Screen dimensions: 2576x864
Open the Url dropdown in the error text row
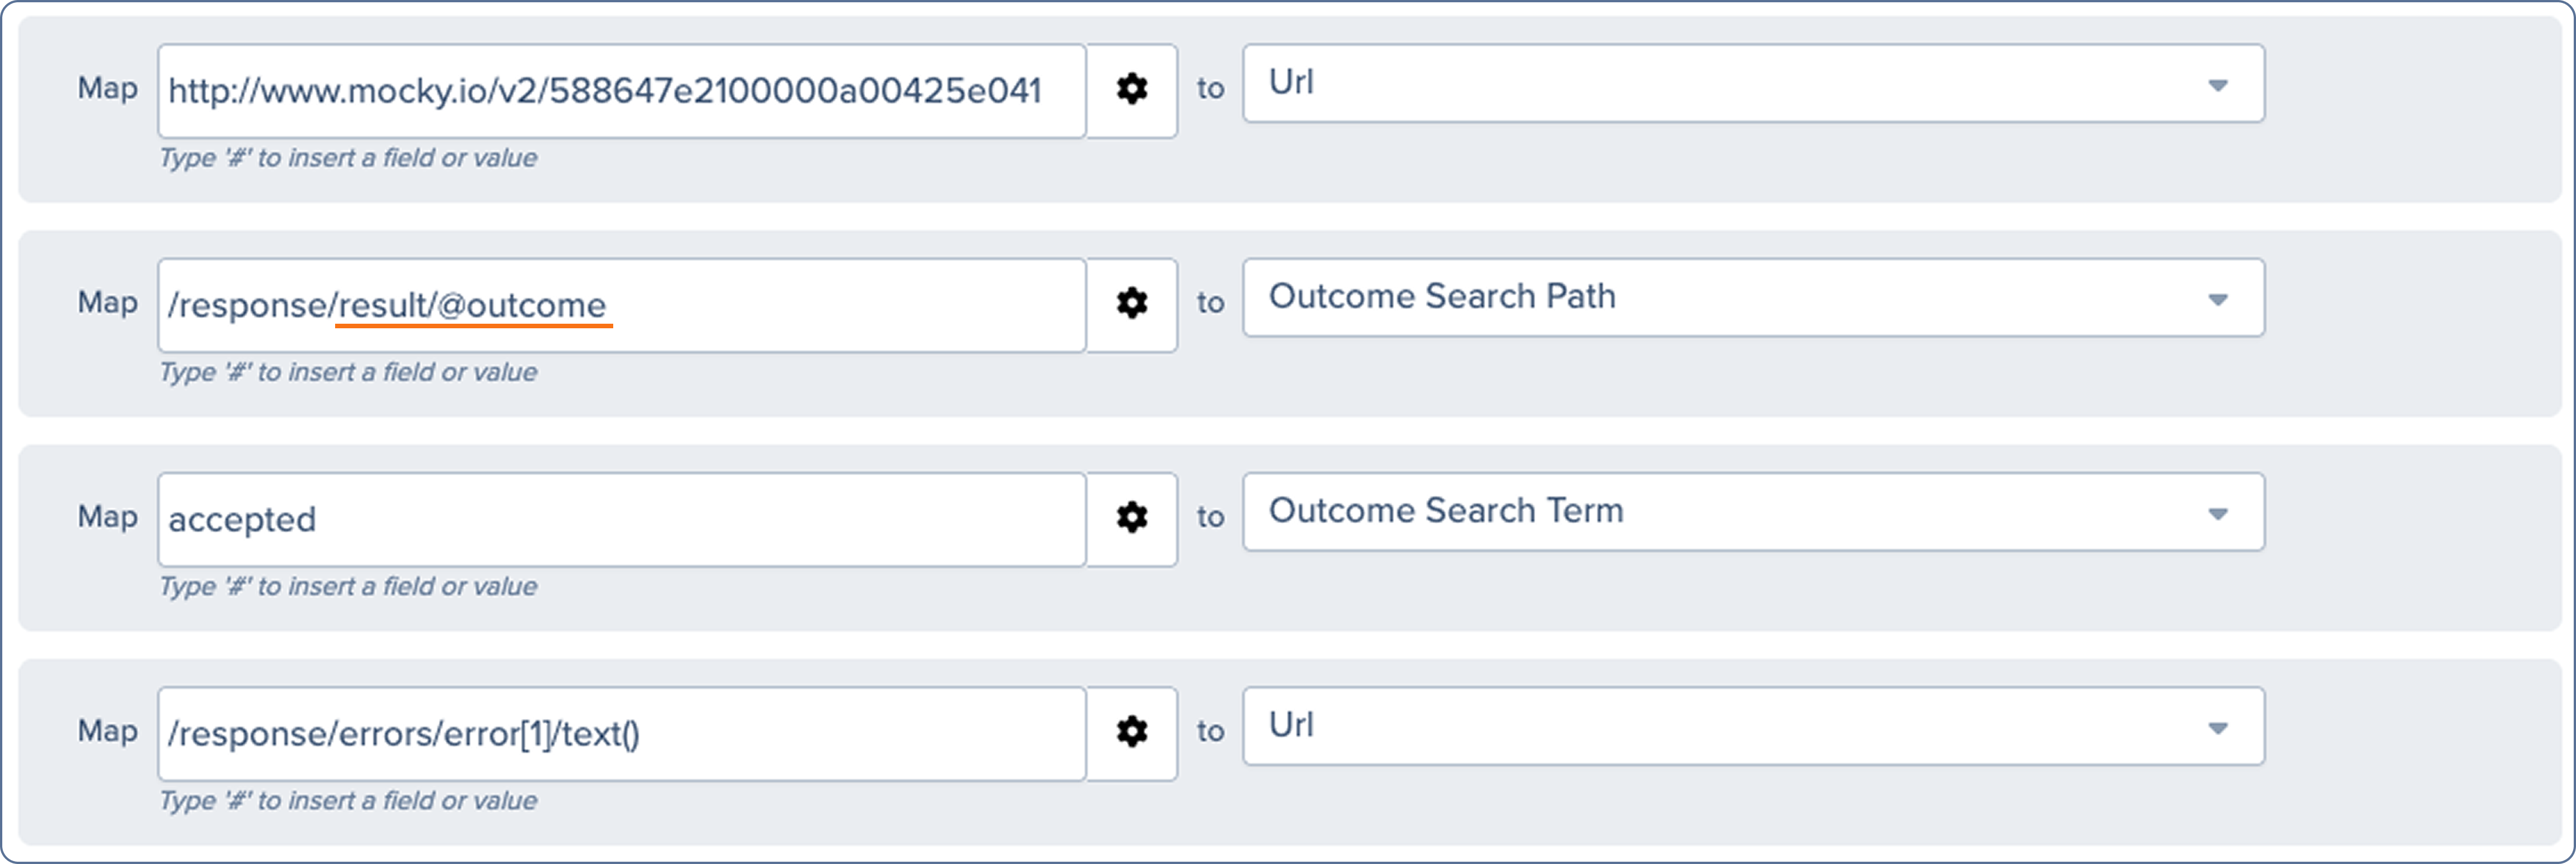[x=1752, y=726]
